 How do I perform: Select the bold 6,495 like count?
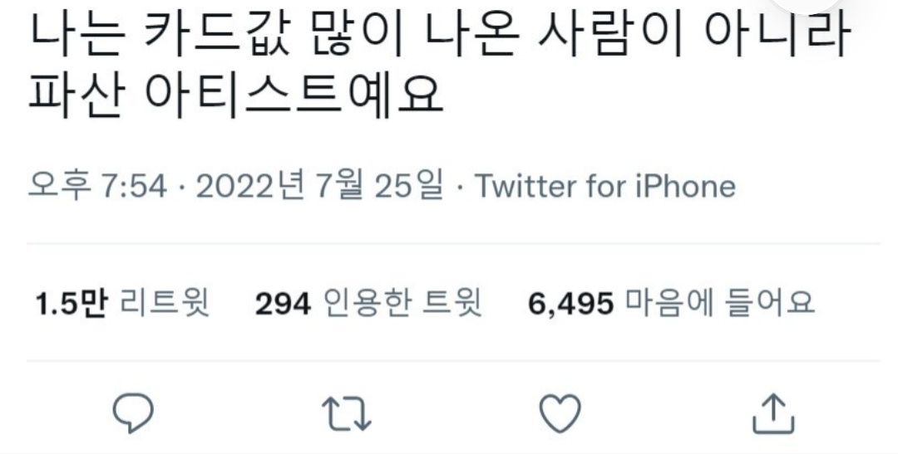(x=570, y=305)
